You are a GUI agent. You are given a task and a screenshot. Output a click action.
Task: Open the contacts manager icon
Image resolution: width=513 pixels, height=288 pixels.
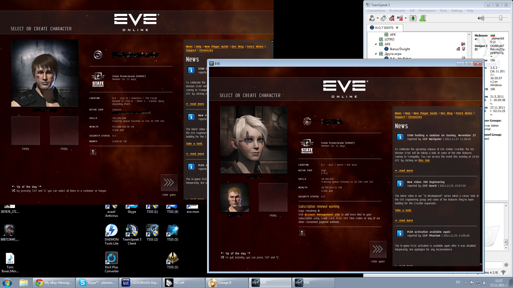tap(423, 18)
